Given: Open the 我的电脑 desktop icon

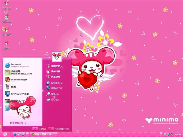Looking at the screenshot, I should pos(7,18).
